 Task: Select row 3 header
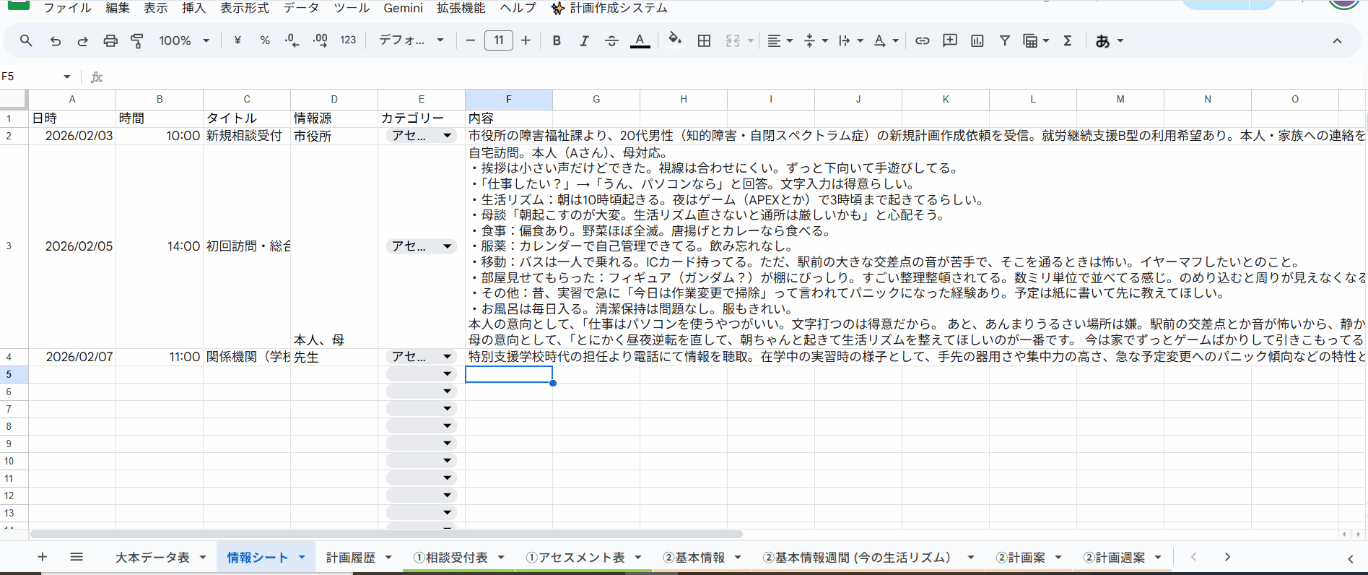(x=9, y=246)
